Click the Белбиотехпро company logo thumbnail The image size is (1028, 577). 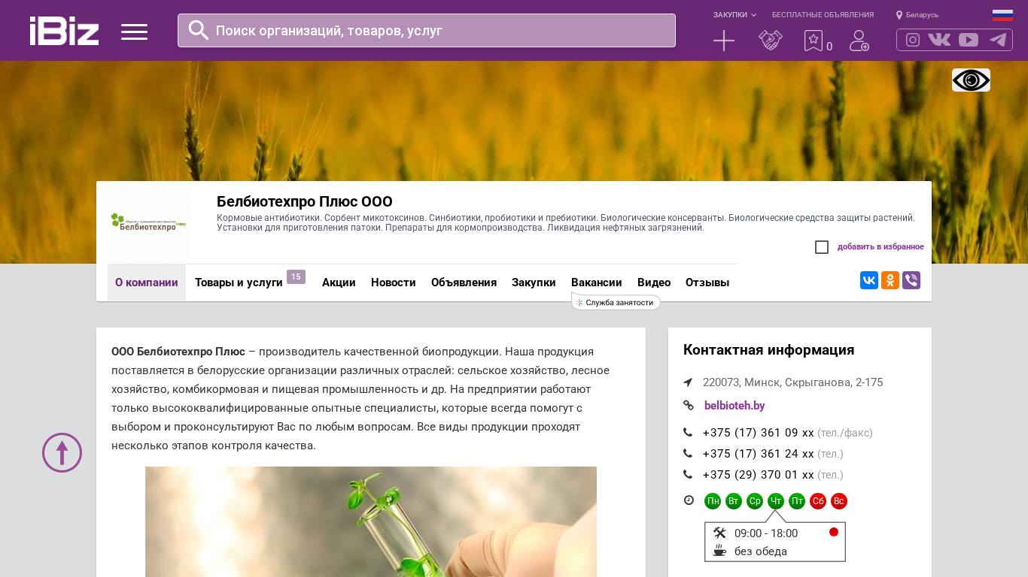[149, 222]
